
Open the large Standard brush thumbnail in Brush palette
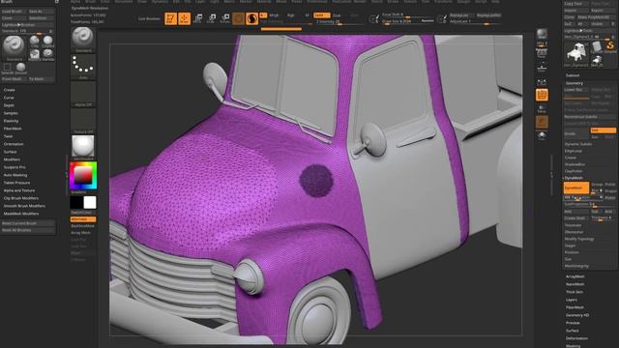(x=14, y=47)
